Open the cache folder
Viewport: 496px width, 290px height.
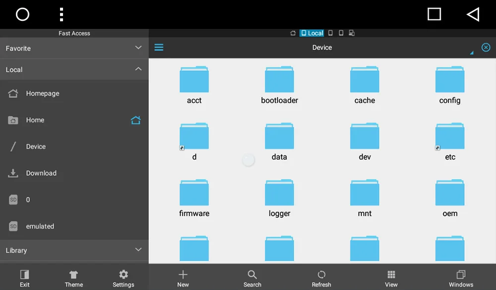pyautogui.click(x=365, y=85)
